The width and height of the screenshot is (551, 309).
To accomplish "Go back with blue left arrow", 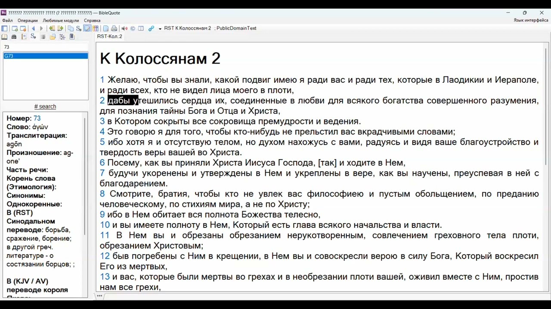I will pyautogui.click(x=33, y=28).
